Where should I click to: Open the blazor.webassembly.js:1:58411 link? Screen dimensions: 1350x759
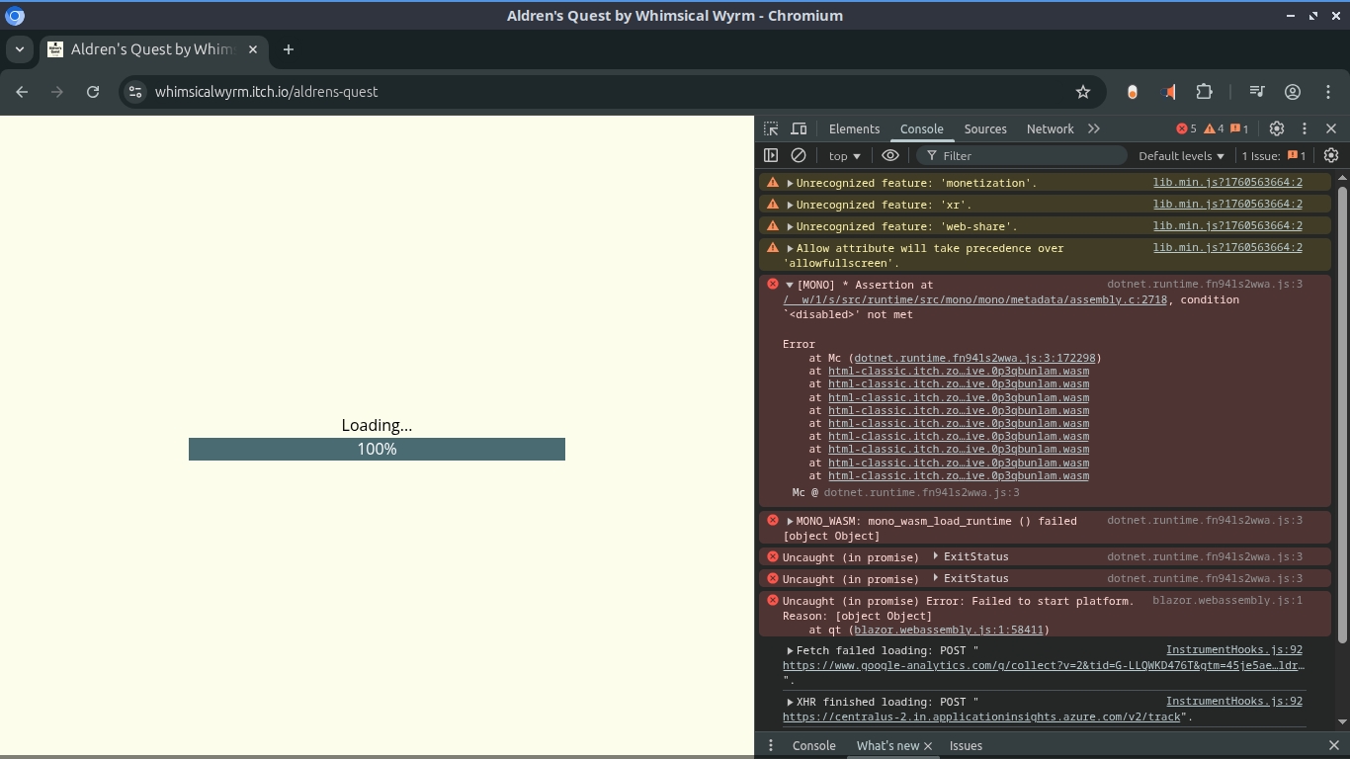click(x=949, y=630)
